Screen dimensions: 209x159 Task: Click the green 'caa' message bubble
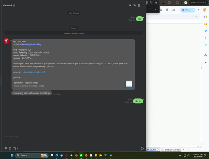139,19
